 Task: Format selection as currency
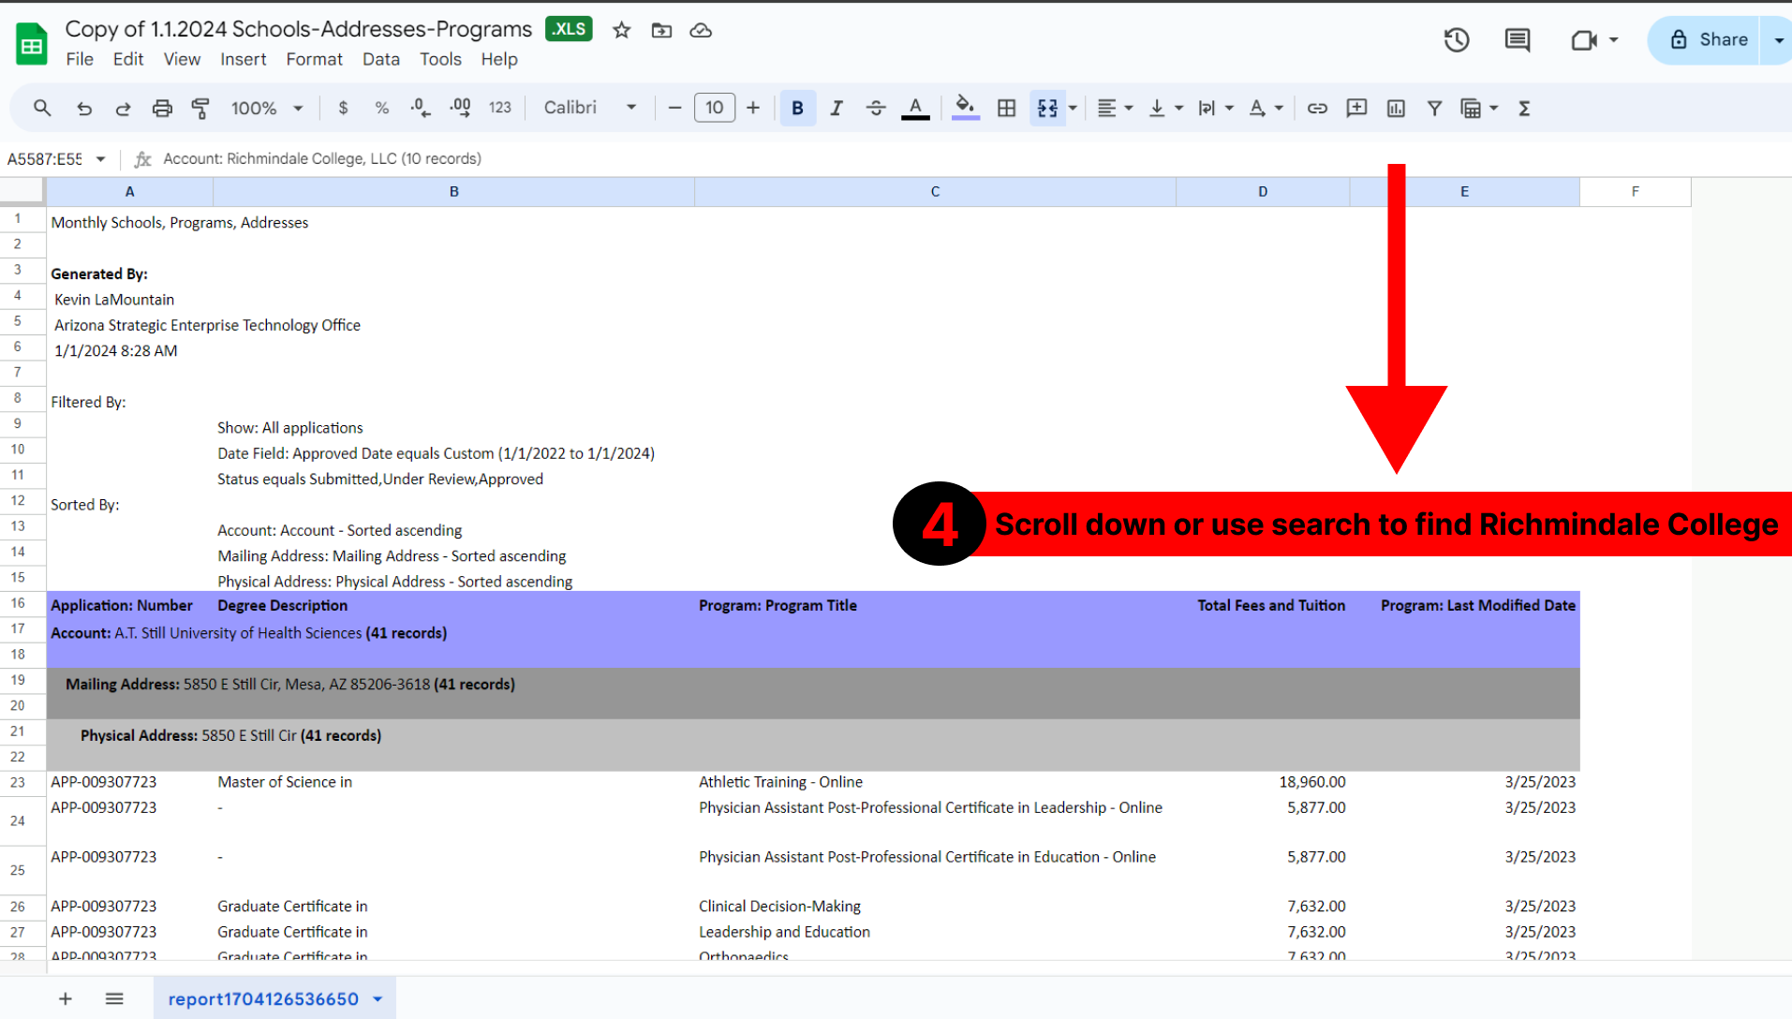343,108
